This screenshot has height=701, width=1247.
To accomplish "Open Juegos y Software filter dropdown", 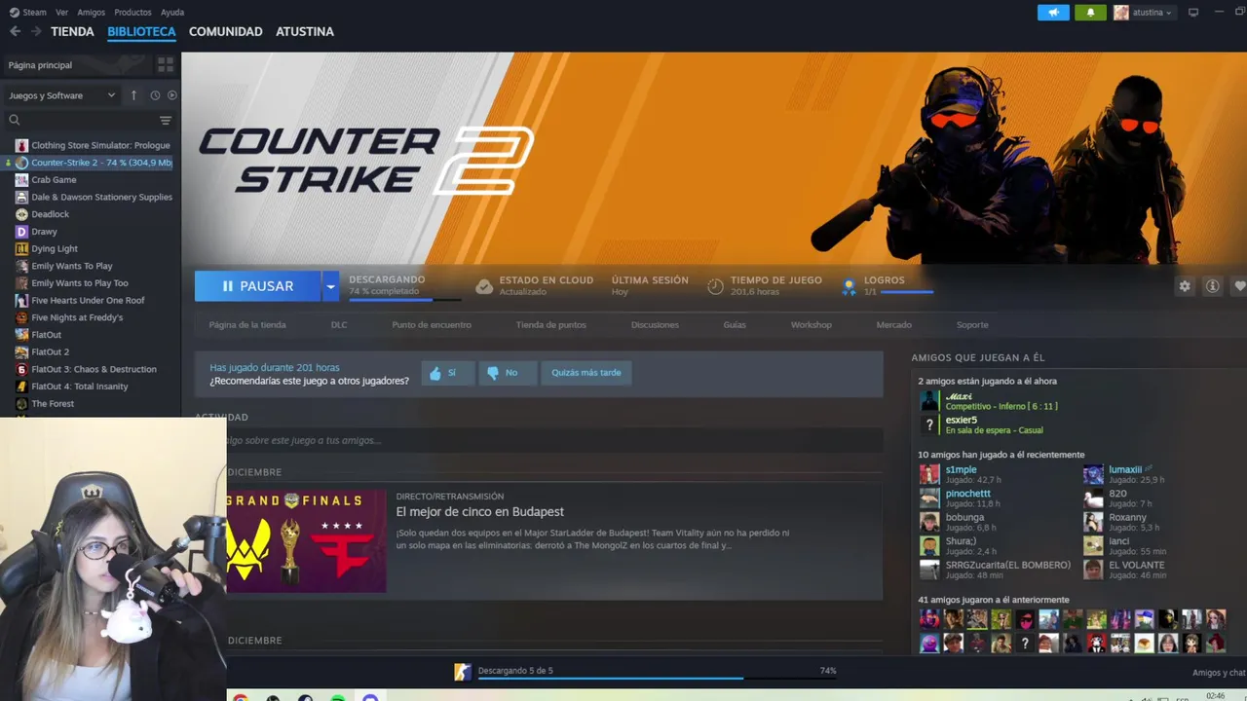I will (x=61, y=95).
